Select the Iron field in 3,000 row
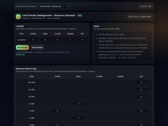This screenshot has height=126, width=168. point(78,118)
